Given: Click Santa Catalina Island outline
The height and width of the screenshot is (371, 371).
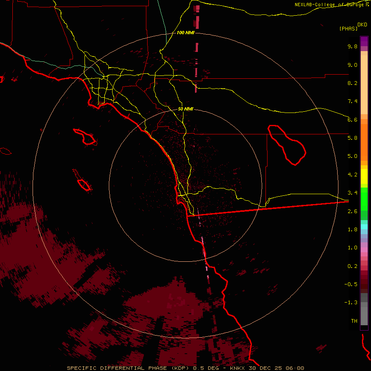Looking at the screenshot, I should 85,137.
